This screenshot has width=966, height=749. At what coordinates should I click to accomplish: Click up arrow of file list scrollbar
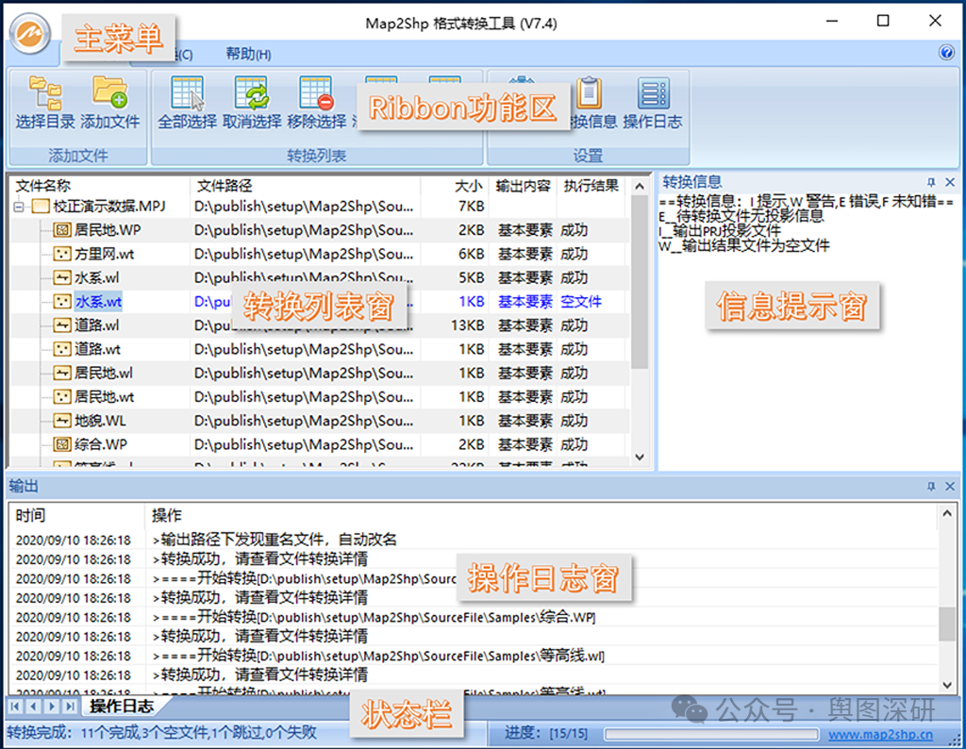click(x=640, y=186)
